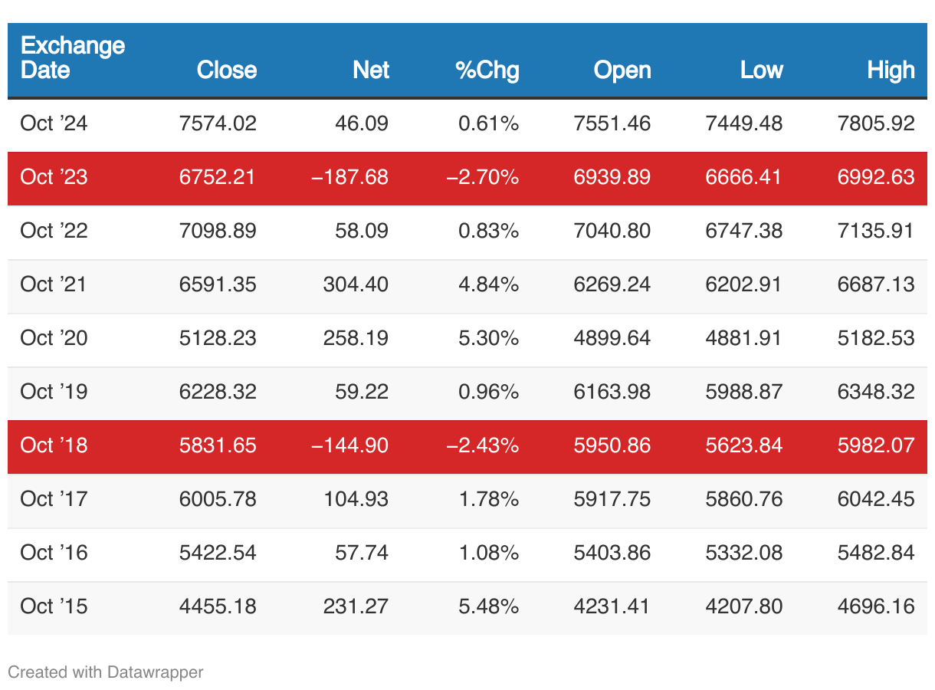The height and width of the screenshot is (690, 935).
Task: Select the Oct '24 row date cell
Action: [x=54, y=123]
